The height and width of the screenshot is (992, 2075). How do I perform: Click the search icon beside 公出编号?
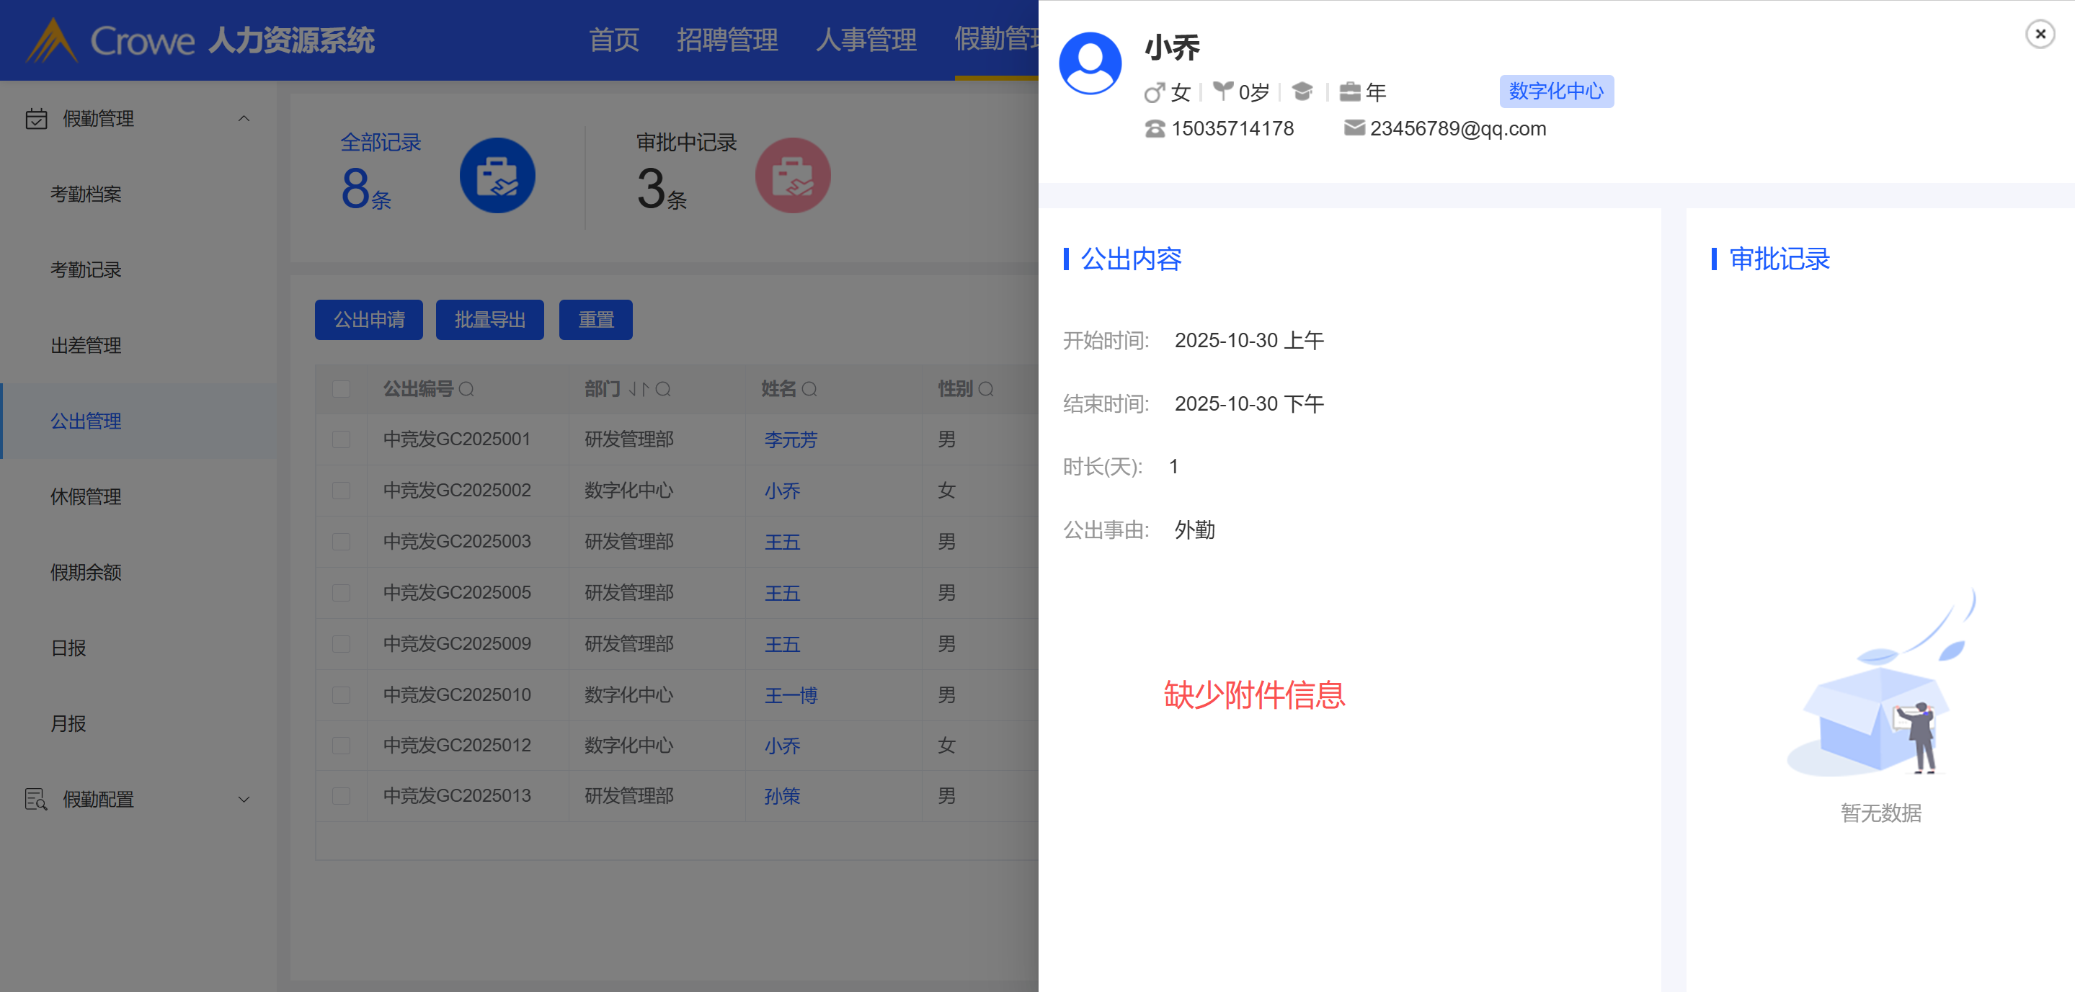tap(466, 390)
